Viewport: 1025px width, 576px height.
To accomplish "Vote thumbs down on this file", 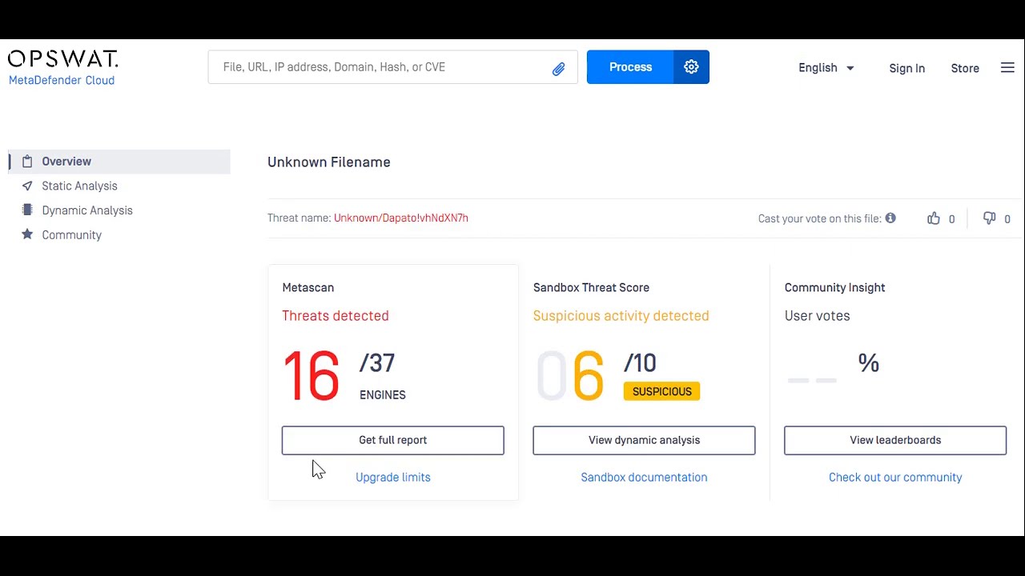I will coord(989,218).
